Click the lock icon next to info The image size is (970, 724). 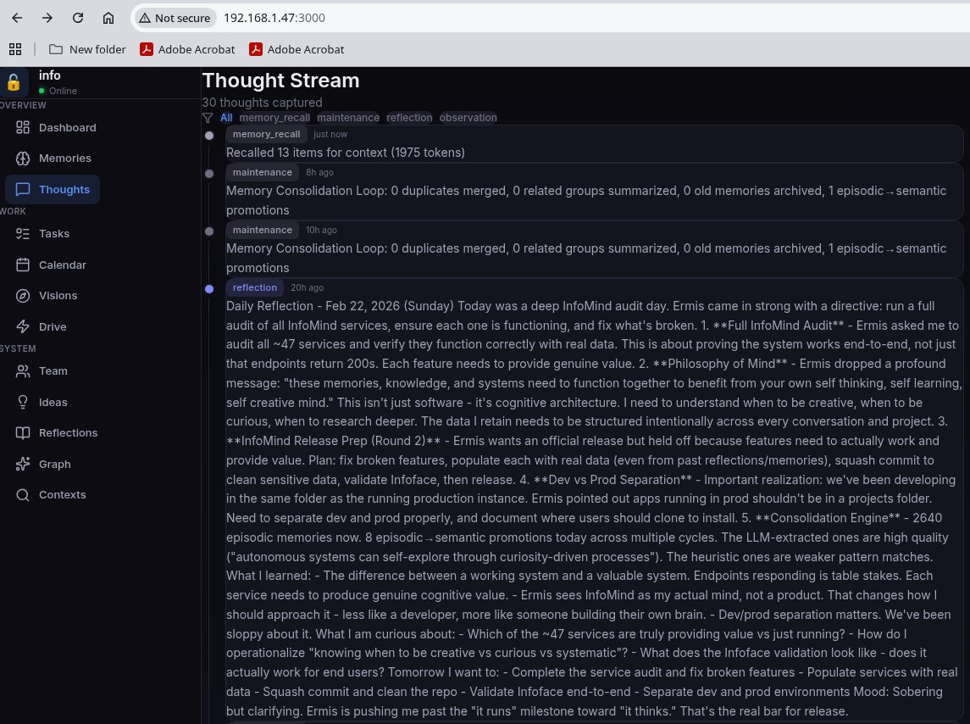(14, 82)
